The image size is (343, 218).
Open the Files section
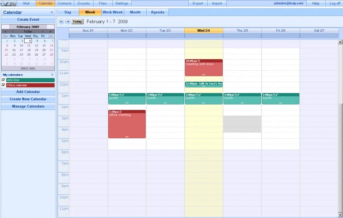[x=102, y=3]
